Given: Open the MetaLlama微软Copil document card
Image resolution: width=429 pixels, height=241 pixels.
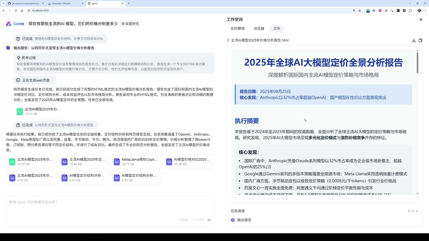Looking at the screenshot, I should (136, 162).
